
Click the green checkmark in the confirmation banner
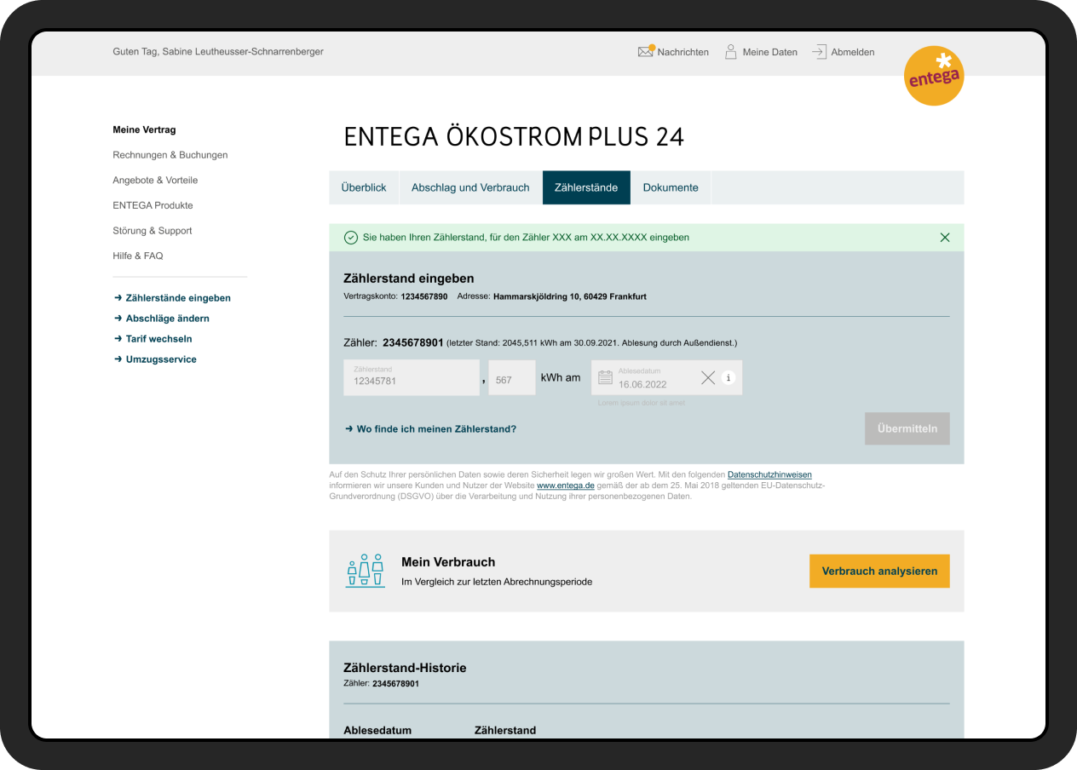coord(351,238)
